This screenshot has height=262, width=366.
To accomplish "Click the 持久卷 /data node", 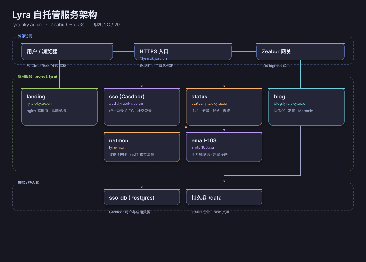I will click(x=224, y=197).
